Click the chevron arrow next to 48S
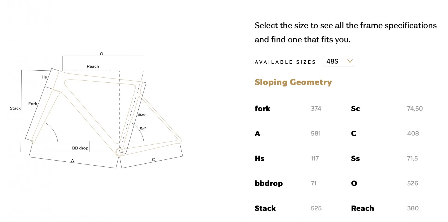Image resolution: width=448 pixels, height=222 pixels. click(350, 61)
